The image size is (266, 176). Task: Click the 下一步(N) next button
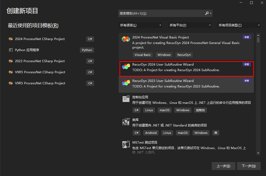249,166
